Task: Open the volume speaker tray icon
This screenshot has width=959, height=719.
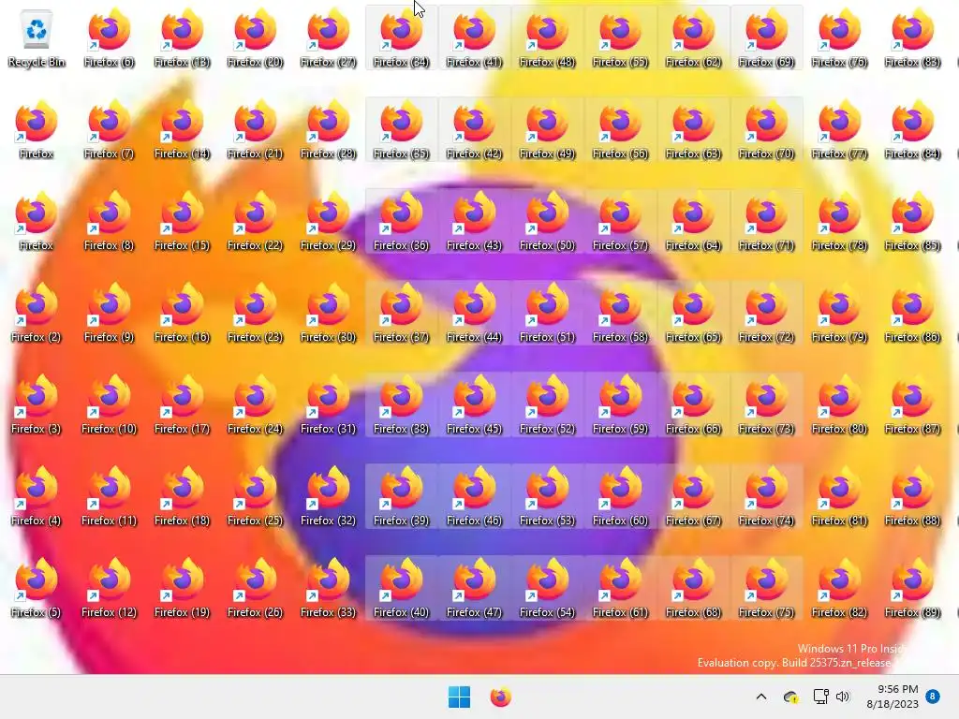Action: pyautogui.click(x=843, y=697)
